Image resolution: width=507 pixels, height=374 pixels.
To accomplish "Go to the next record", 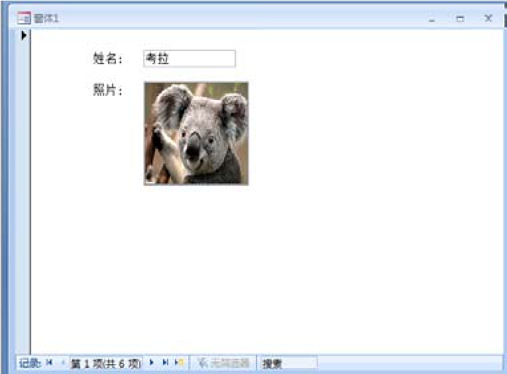I will (x=152, y=363).
